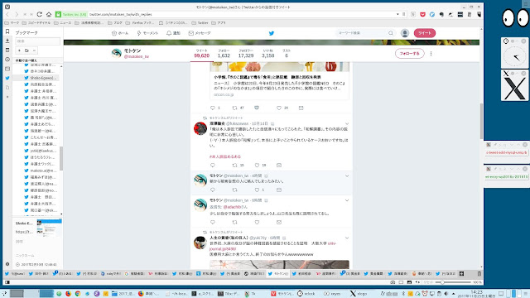Viewport: 530px width, 298px height.
Task: Open the Vivaldi menu logo button
Action: [x=7, y=7]
